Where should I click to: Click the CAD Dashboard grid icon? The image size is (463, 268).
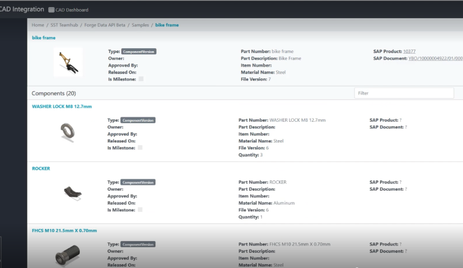tap(52, 10)
